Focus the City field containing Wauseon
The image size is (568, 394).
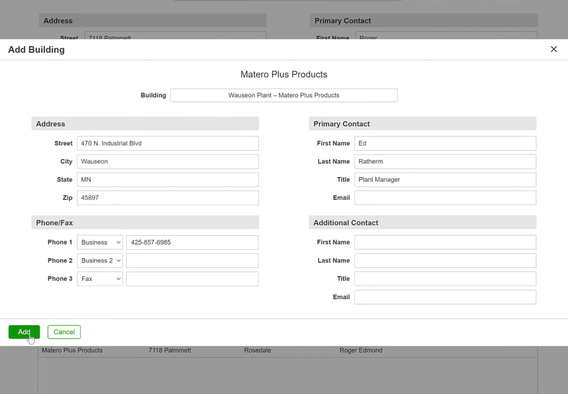(x=168, y=162)
